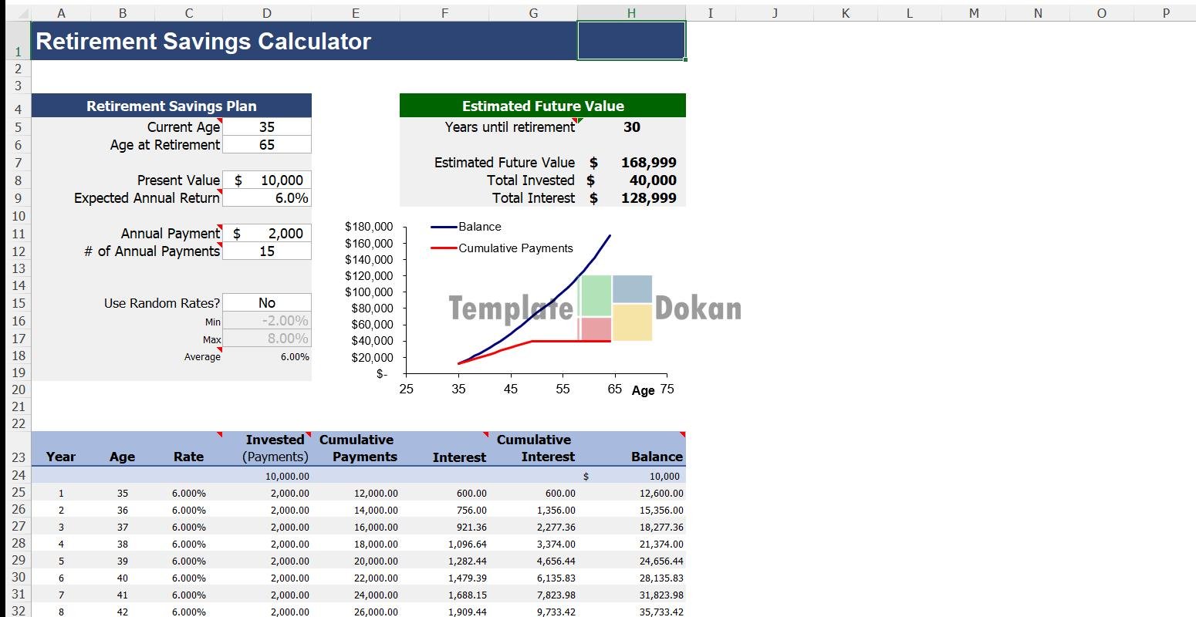Viewport: 1196px width, 617px height.
Task: Click the TemplateDokan colored squares logo
Action: point(616,308)
